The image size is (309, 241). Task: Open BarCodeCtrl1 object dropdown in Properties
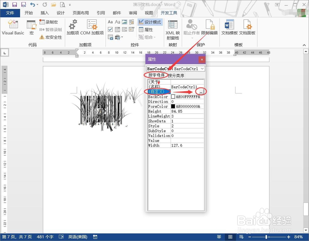click(202, 69)
